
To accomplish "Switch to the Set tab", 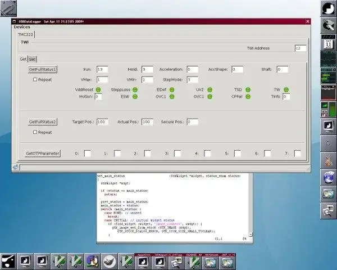I will [32, 59].
